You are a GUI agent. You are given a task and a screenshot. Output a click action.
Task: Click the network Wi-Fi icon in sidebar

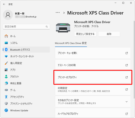coord(6,56)
